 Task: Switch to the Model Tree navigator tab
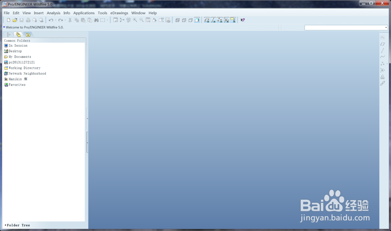click(x=9, y=35)
